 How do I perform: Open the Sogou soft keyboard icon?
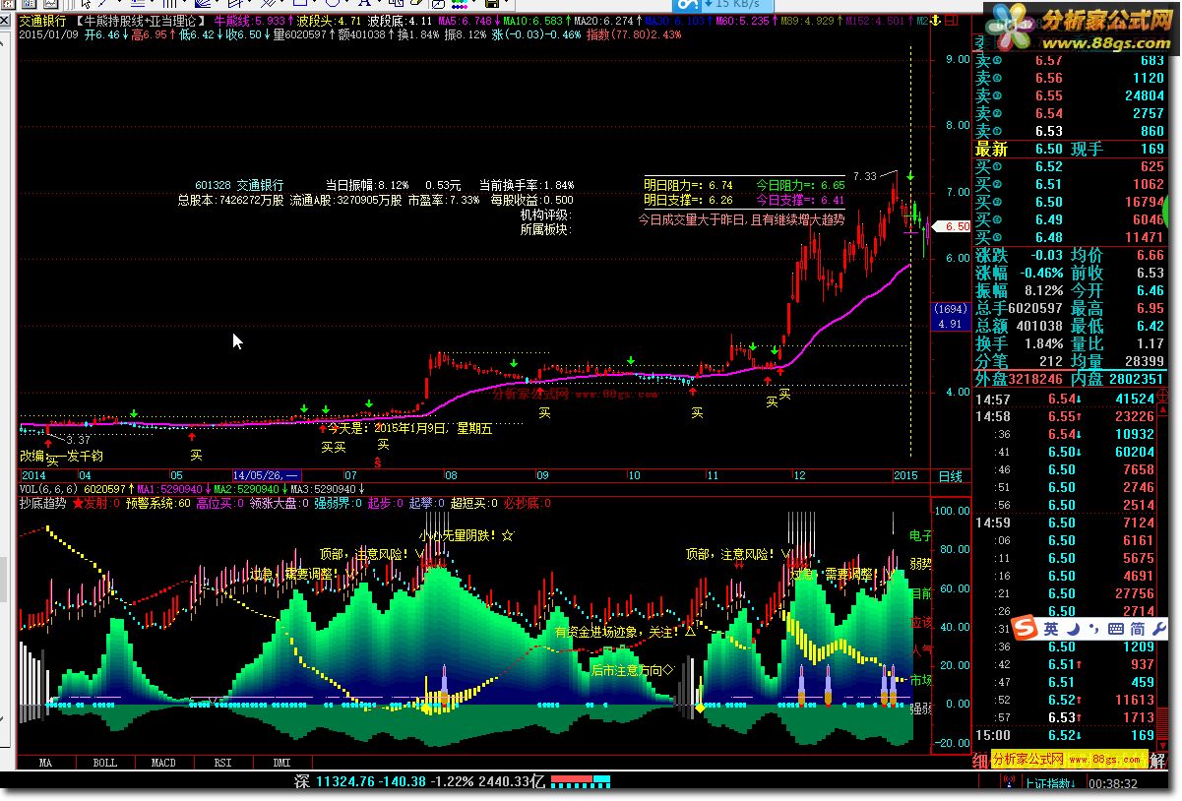click(1115, 629)
